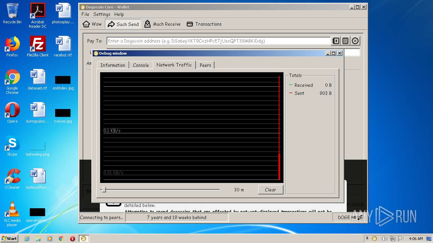Open CCleaner desktop shortcut

[x=12, y=179]
